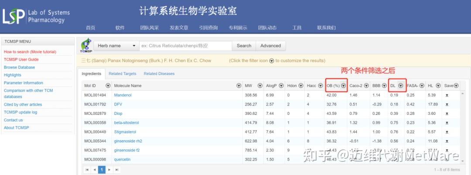This screenshot has height=175, width=471.
Task: Click the herb name search input field
Action: tap(185, 46)
